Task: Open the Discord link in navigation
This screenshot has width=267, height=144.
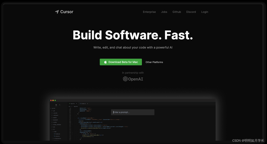Action: point(191,12)
